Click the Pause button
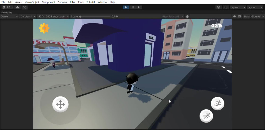This screenshot has height=130, width=265. (132, 7)
